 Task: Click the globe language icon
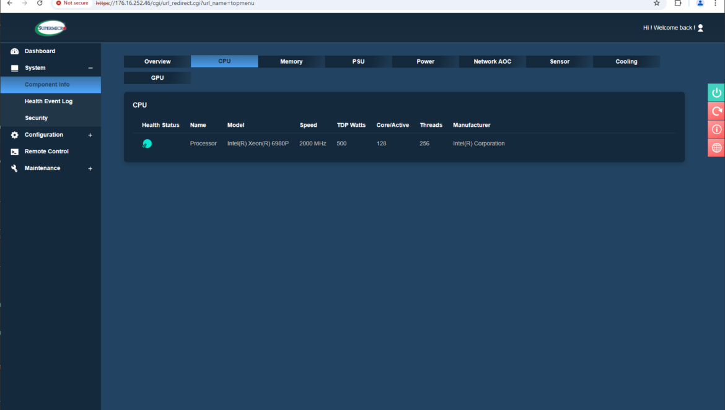click(x=716, y=148)
